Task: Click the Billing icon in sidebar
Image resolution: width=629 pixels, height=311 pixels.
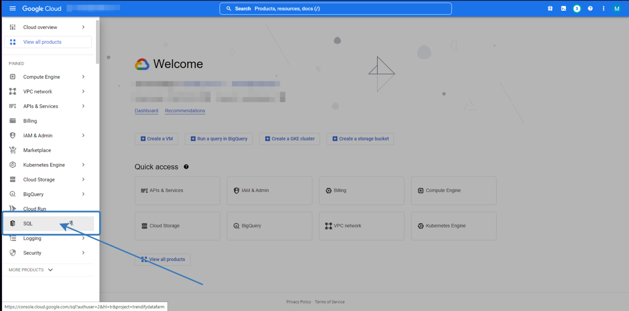Action: point(13,121)
